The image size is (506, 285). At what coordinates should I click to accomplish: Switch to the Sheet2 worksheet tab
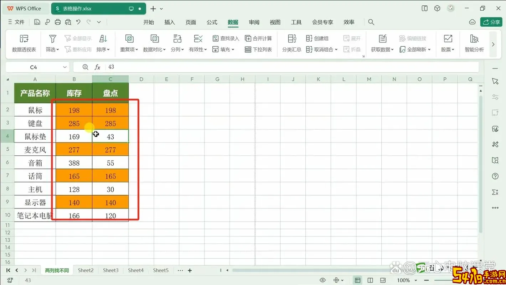coord(86,270)
